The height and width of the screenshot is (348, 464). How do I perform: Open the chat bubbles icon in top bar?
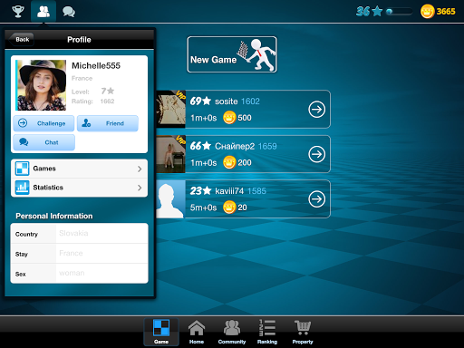click(69, 12)
